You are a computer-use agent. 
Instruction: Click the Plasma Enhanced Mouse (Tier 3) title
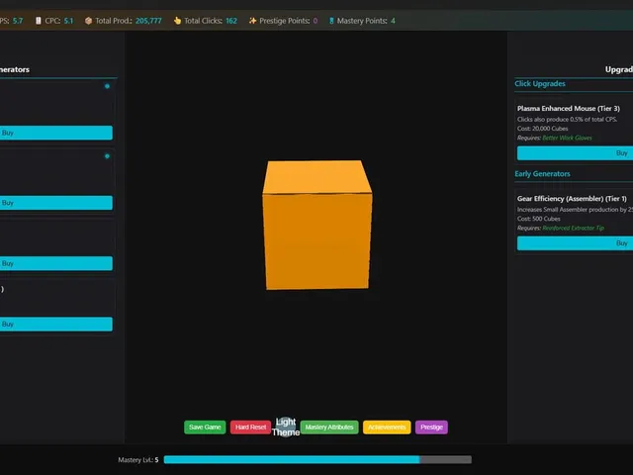click(x=569, y=108)
